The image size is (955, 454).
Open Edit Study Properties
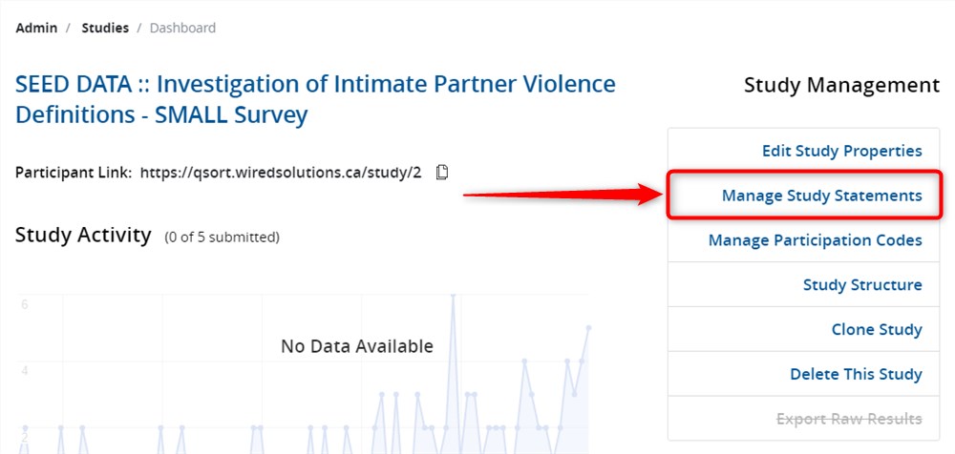tap(841, 151)
